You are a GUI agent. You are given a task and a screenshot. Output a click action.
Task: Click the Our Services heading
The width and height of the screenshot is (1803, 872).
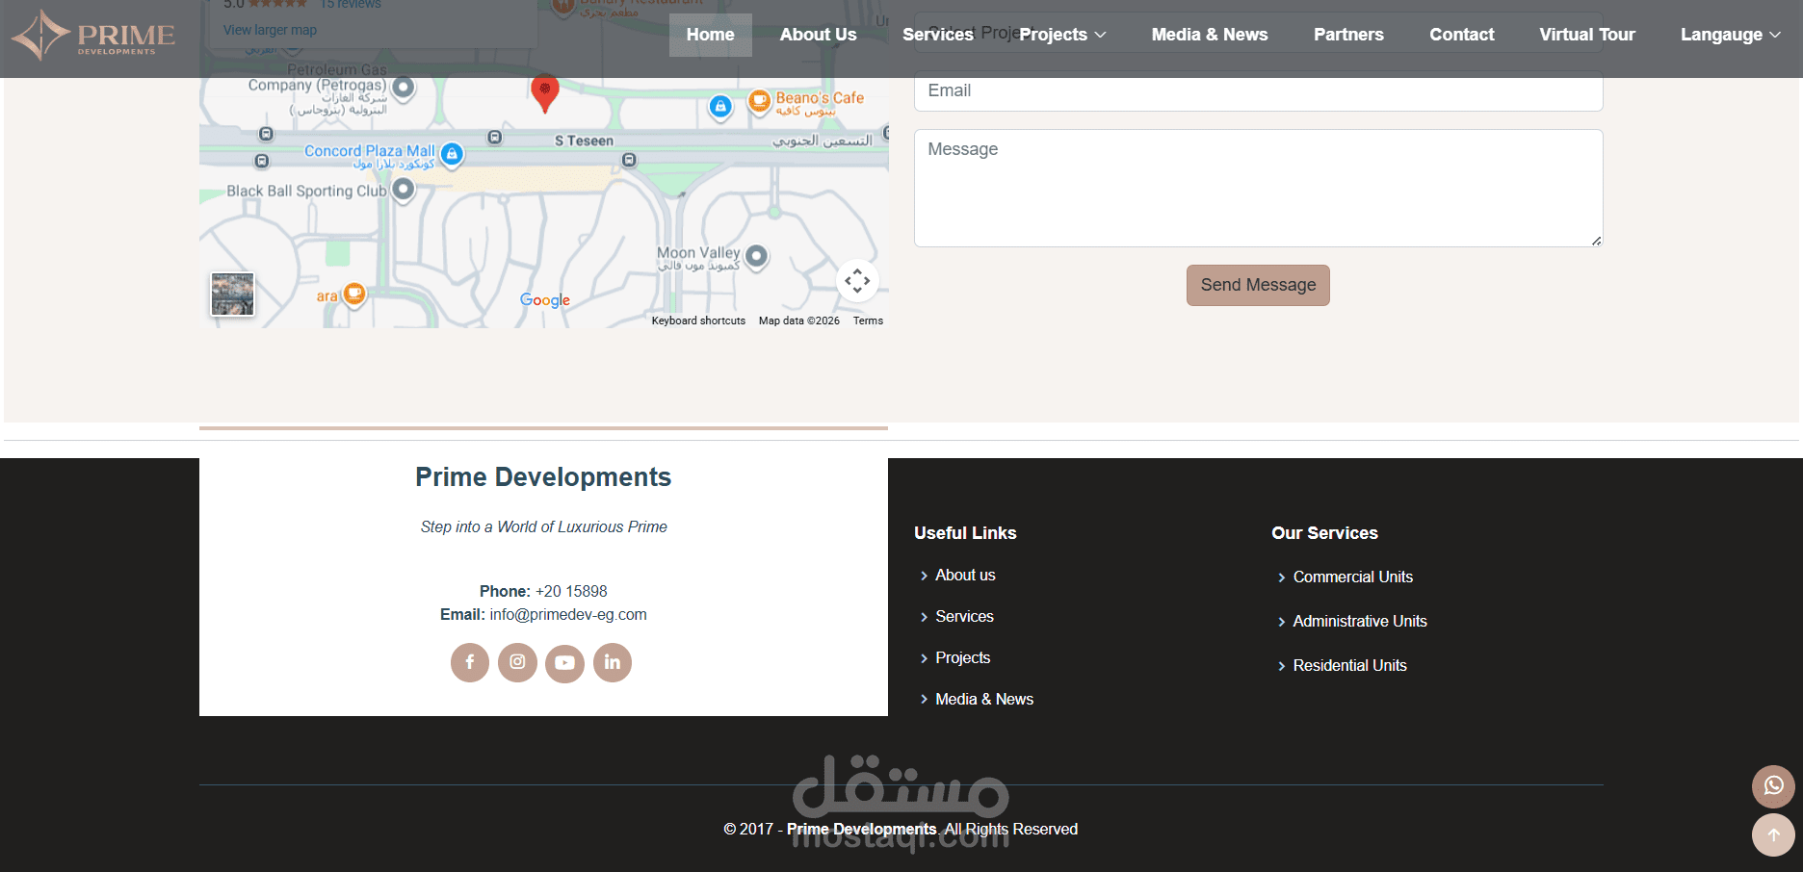(x=1324, y=532)
